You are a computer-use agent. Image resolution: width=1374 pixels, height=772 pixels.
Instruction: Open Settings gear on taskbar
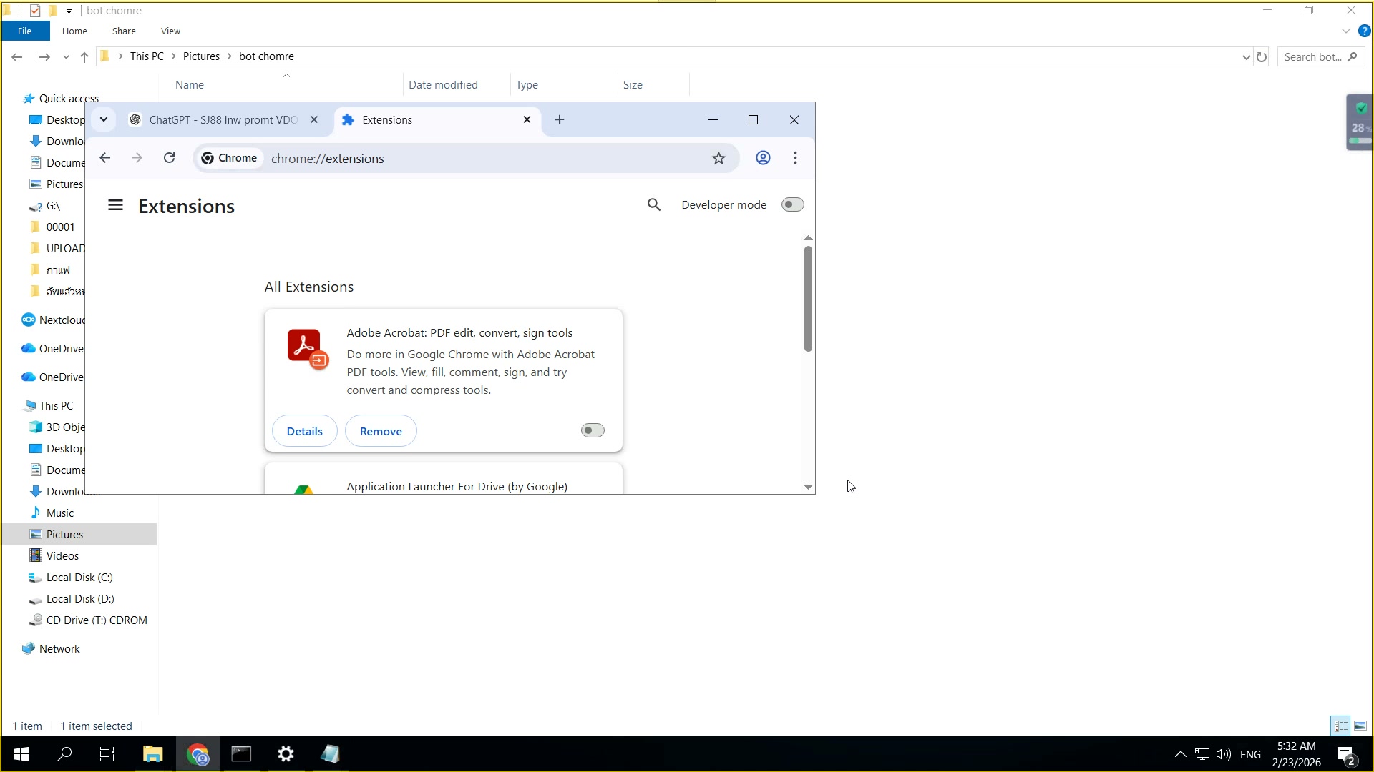click(286, 754)
